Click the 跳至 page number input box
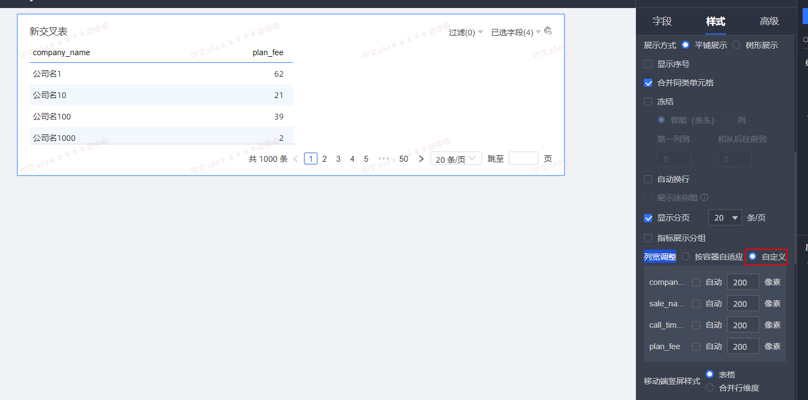 pos(523,159)
